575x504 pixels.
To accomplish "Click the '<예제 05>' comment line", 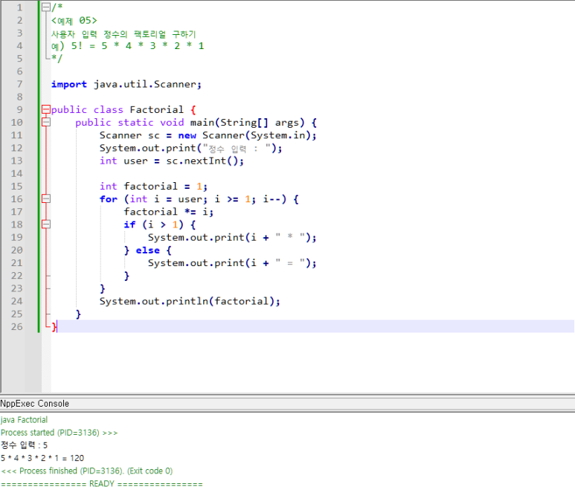I will click(x=74, y=21).
